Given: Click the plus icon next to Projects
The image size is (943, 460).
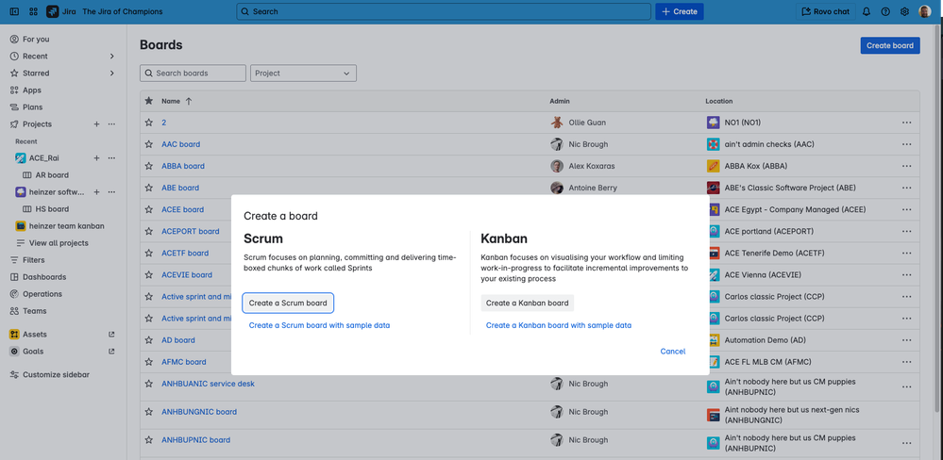Looking at the screenshot, I should point(96,124).
